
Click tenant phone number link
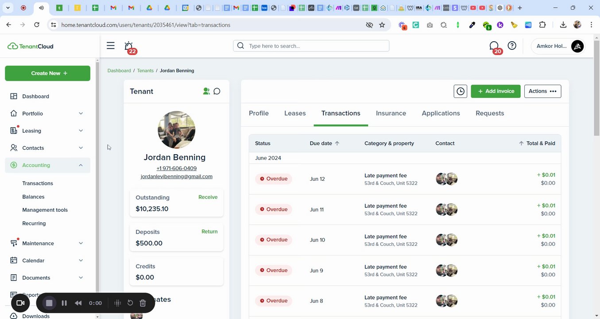176,168
